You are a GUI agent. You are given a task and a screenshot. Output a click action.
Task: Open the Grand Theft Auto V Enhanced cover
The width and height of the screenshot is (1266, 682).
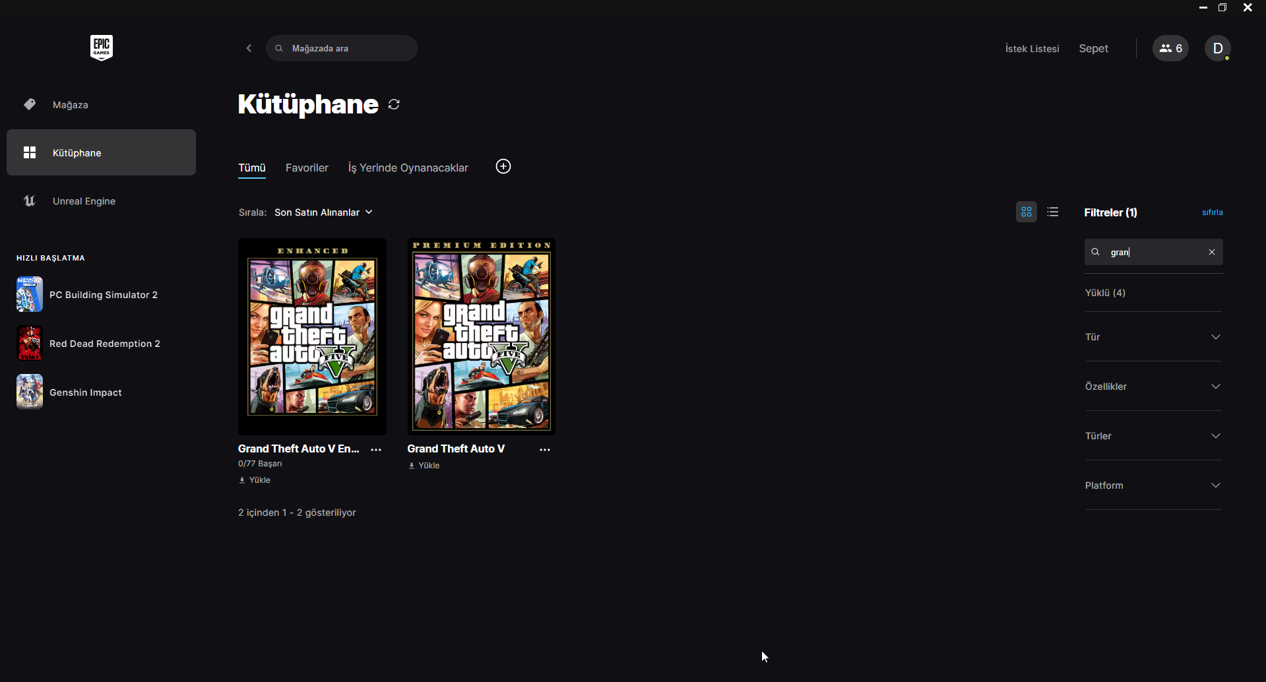(312, 336)
